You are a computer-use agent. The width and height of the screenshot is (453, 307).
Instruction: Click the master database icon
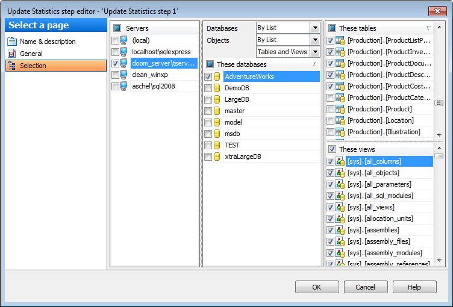[217, 111]
